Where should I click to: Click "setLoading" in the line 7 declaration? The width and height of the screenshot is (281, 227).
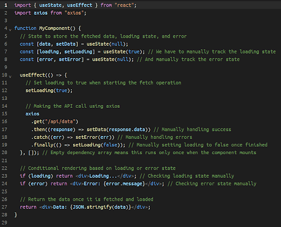pos(78,52)
